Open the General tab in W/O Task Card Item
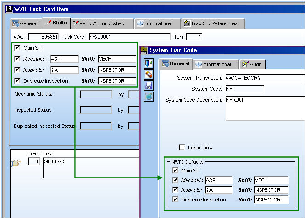The image size is (305, 218). 26,23
